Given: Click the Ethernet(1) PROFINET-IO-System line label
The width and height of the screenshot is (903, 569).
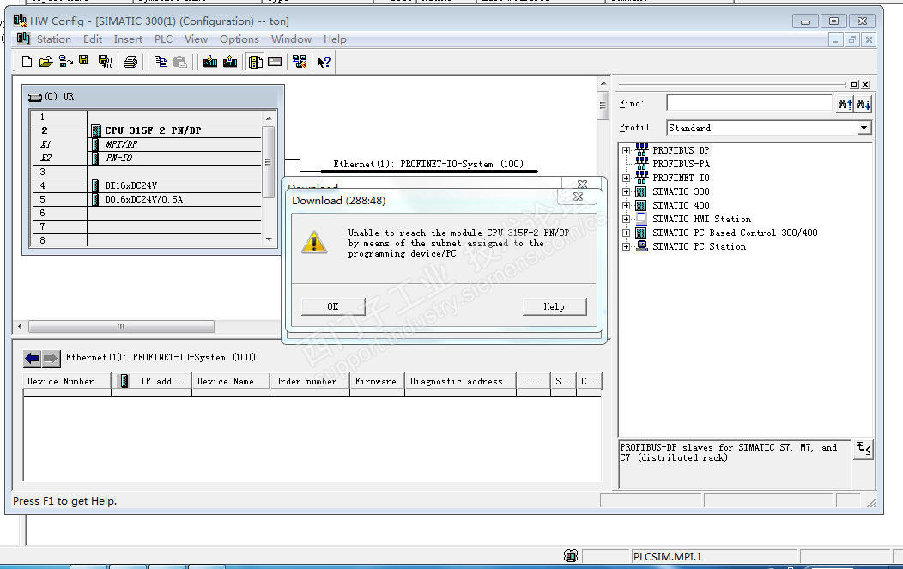Looking at the screenshot, I should coord(427,164).
